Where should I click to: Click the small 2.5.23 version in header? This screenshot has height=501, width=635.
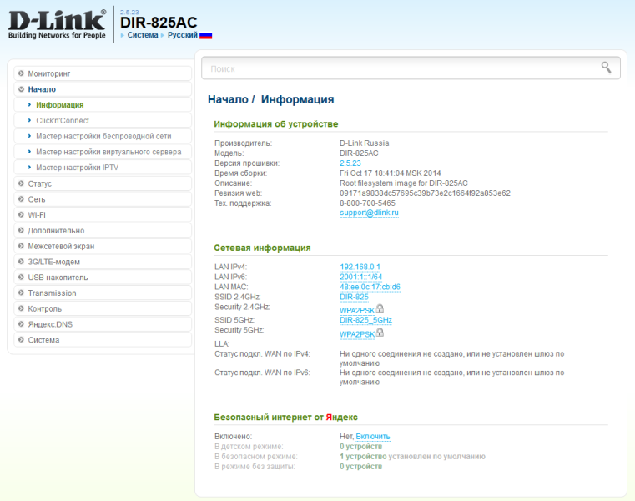129,13
